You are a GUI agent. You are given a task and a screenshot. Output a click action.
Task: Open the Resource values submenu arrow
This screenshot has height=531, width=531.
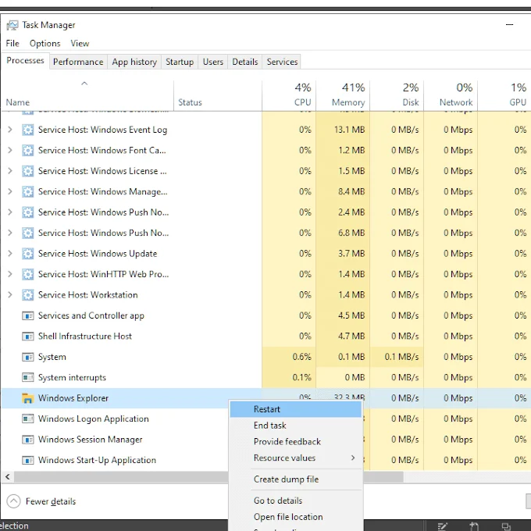(353, 458)
